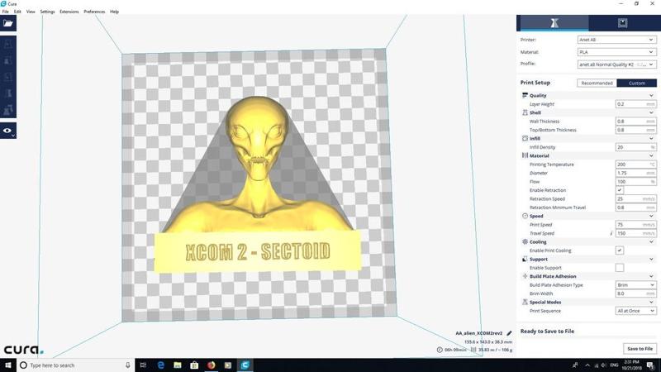The width and height of the screenshot is (661, 372).
Task: Click the Speed section clock icon
Action: click(x=525, y=216)
